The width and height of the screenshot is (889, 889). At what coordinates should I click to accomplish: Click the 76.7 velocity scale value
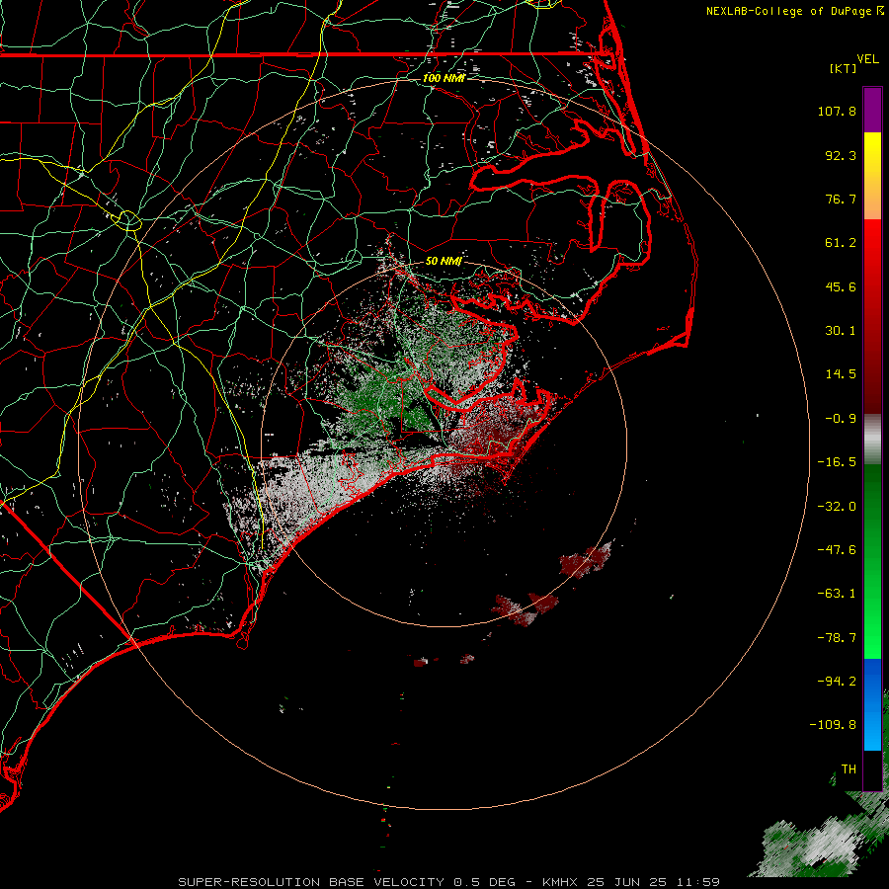841,199
